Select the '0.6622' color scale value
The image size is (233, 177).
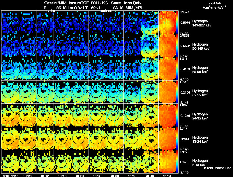click(185, 46)
